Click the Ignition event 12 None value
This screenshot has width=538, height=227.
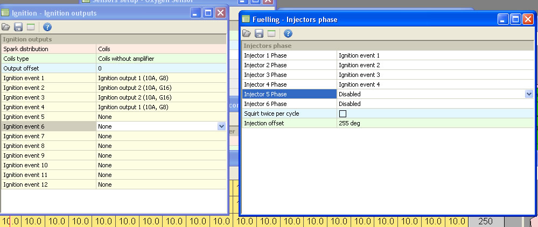pyautogui.click(x=160, y=185)
